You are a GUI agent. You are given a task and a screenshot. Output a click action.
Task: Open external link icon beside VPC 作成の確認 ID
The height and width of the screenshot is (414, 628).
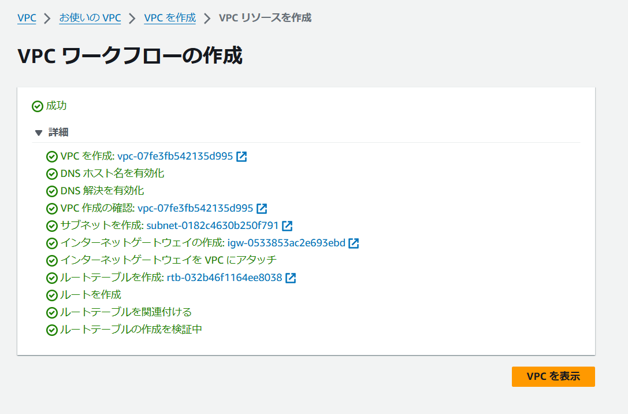point(262,208)
